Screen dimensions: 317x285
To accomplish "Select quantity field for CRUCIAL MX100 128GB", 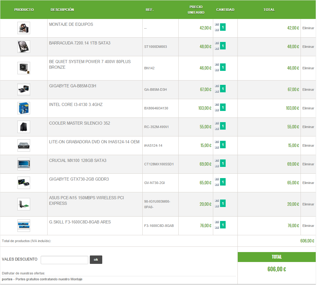I will pos(223,163).
